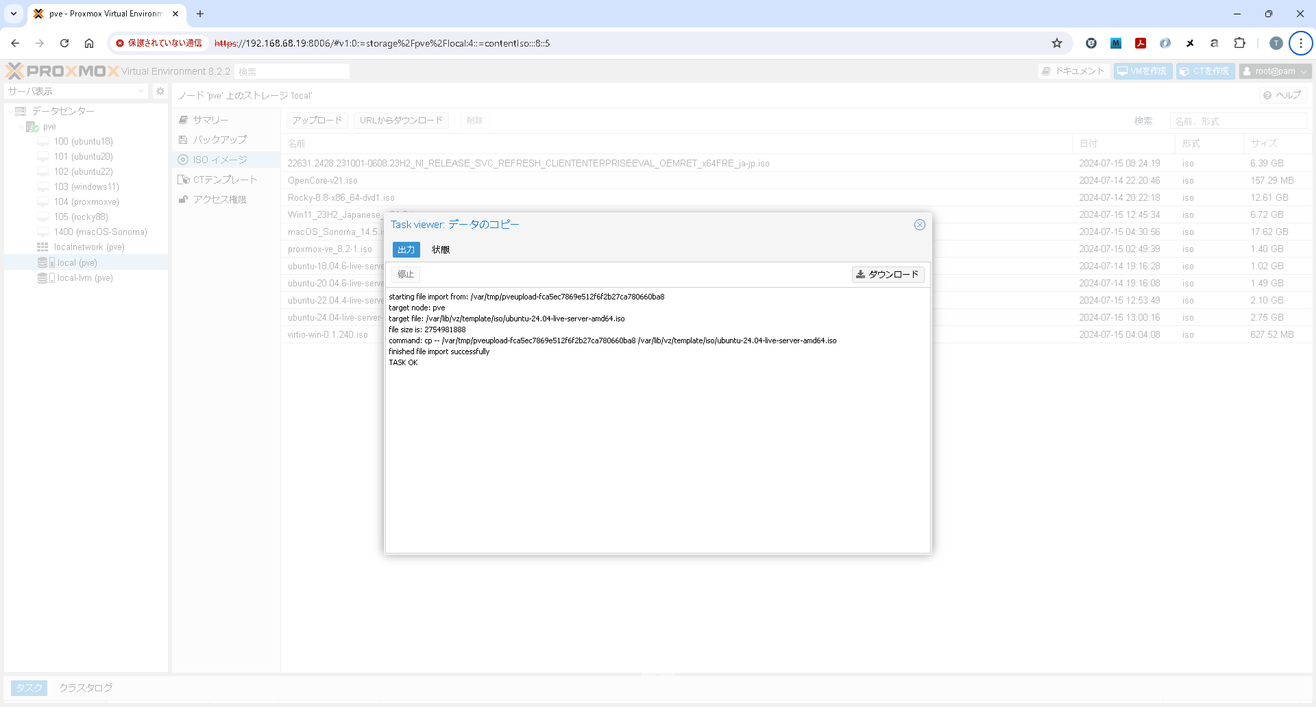Open the Chrome three-dot menu
The height and width of the screenshot is (707, 1316).
click(x=1301, y=43)
